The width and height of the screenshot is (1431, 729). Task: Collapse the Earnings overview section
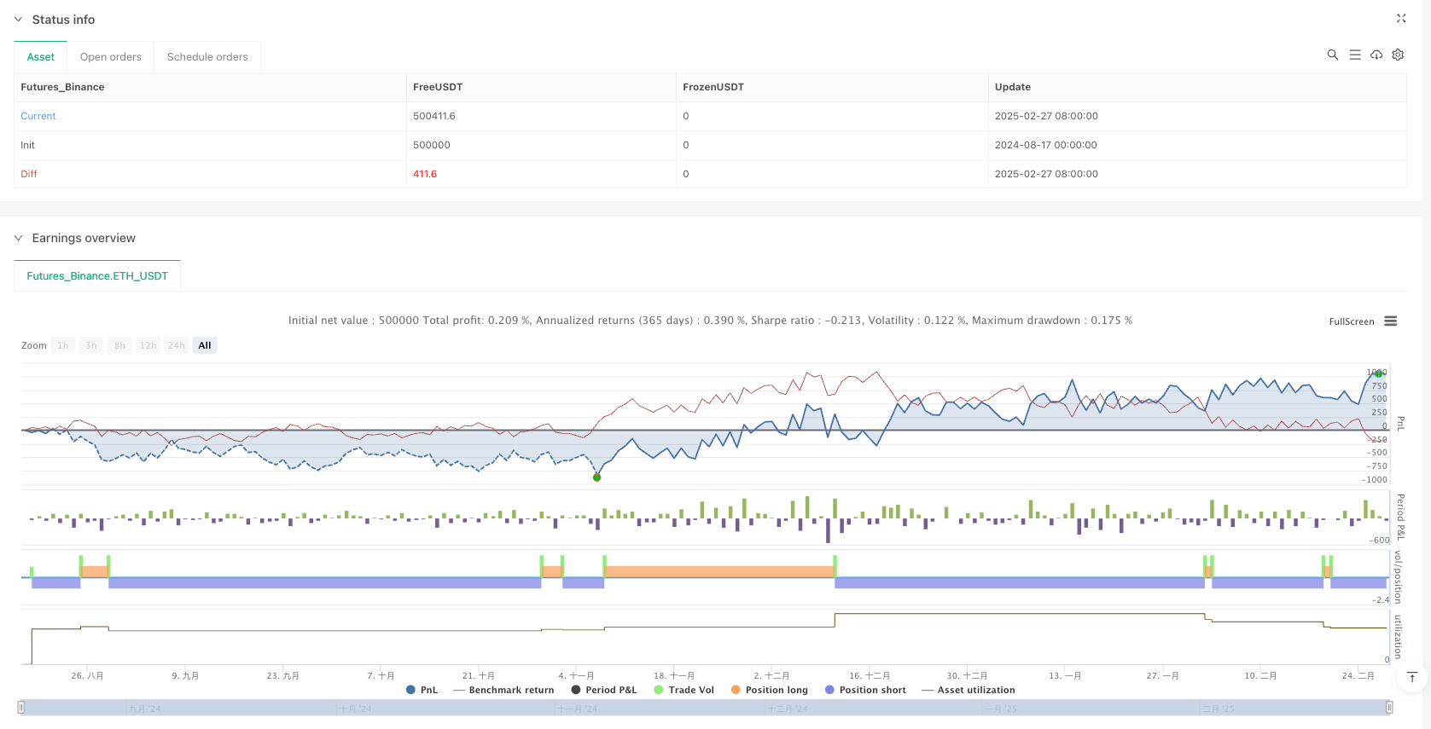pyautogui.click(x=18, y=238)
